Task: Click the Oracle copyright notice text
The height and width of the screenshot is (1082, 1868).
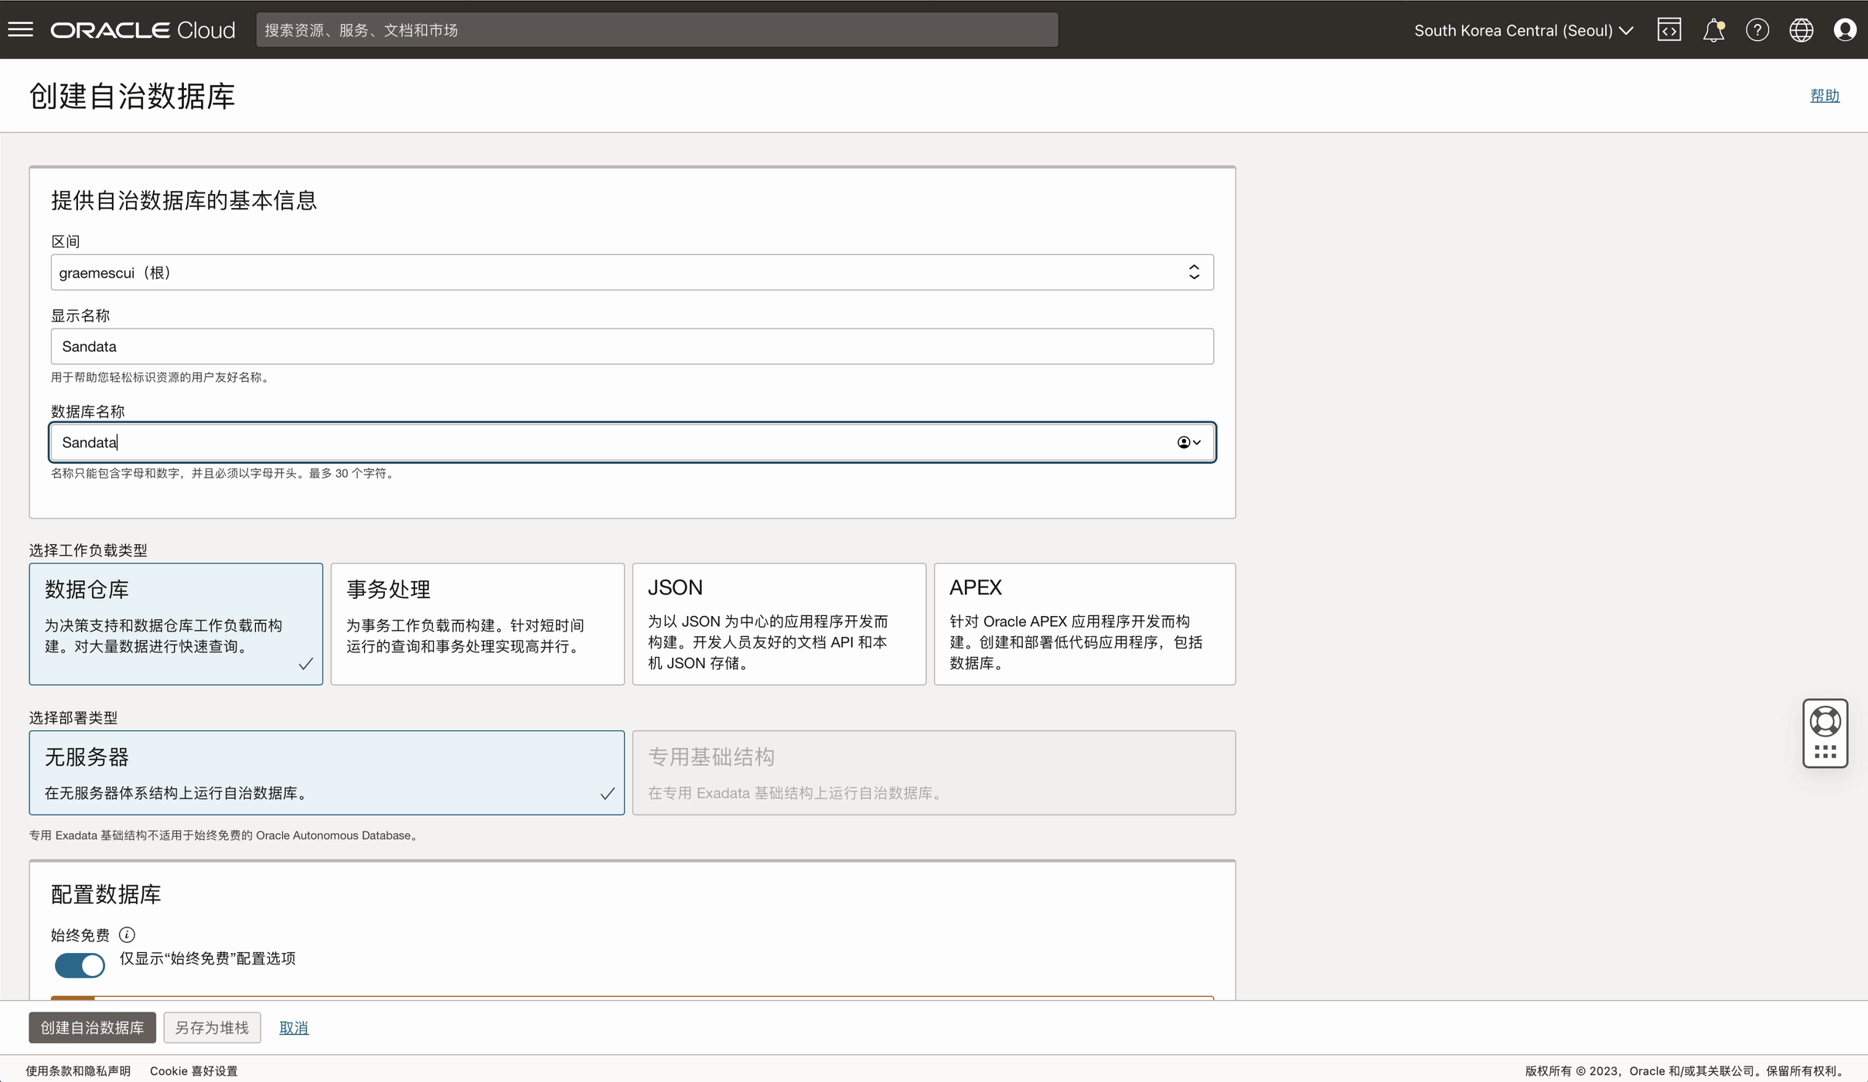Action: [1686, 1071]
